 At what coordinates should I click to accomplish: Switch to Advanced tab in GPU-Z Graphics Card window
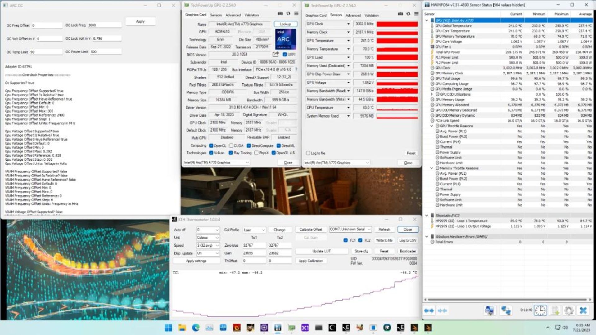233,15
